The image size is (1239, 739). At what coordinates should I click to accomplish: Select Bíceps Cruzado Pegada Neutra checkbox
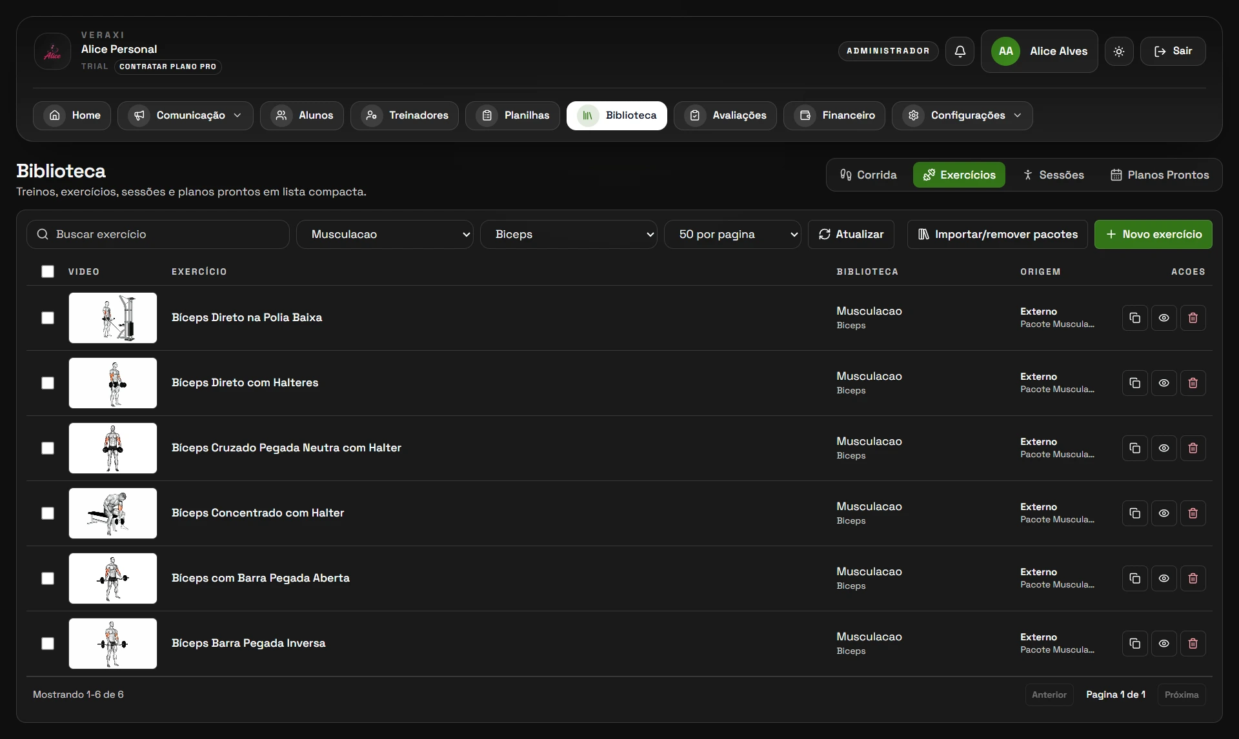(x=48, y=448)
